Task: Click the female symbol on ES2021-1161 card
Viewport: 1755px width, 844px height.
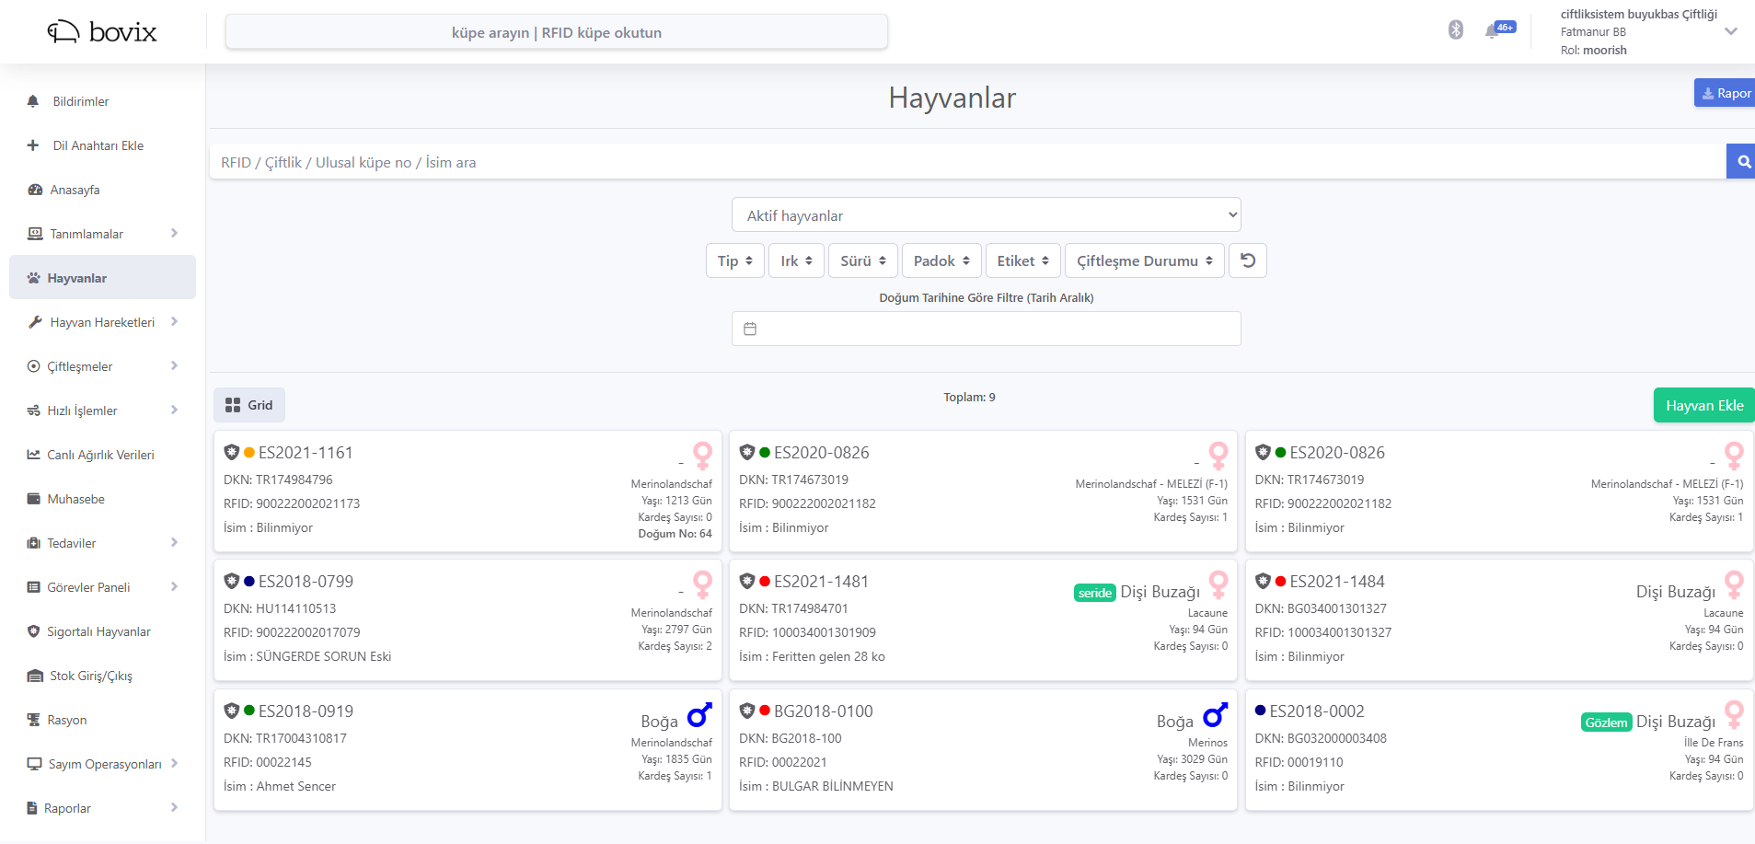Action: tap(703, 455)
